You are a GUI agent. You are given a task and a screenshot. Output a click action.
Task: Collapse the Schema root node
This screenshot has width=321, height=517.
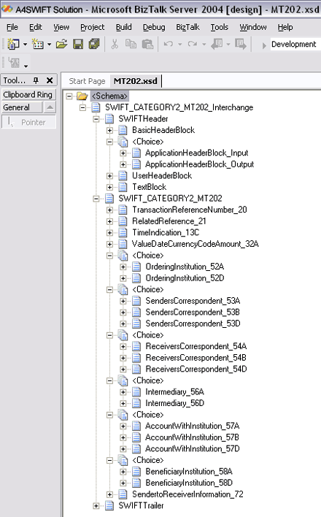(x=69, y=96)
